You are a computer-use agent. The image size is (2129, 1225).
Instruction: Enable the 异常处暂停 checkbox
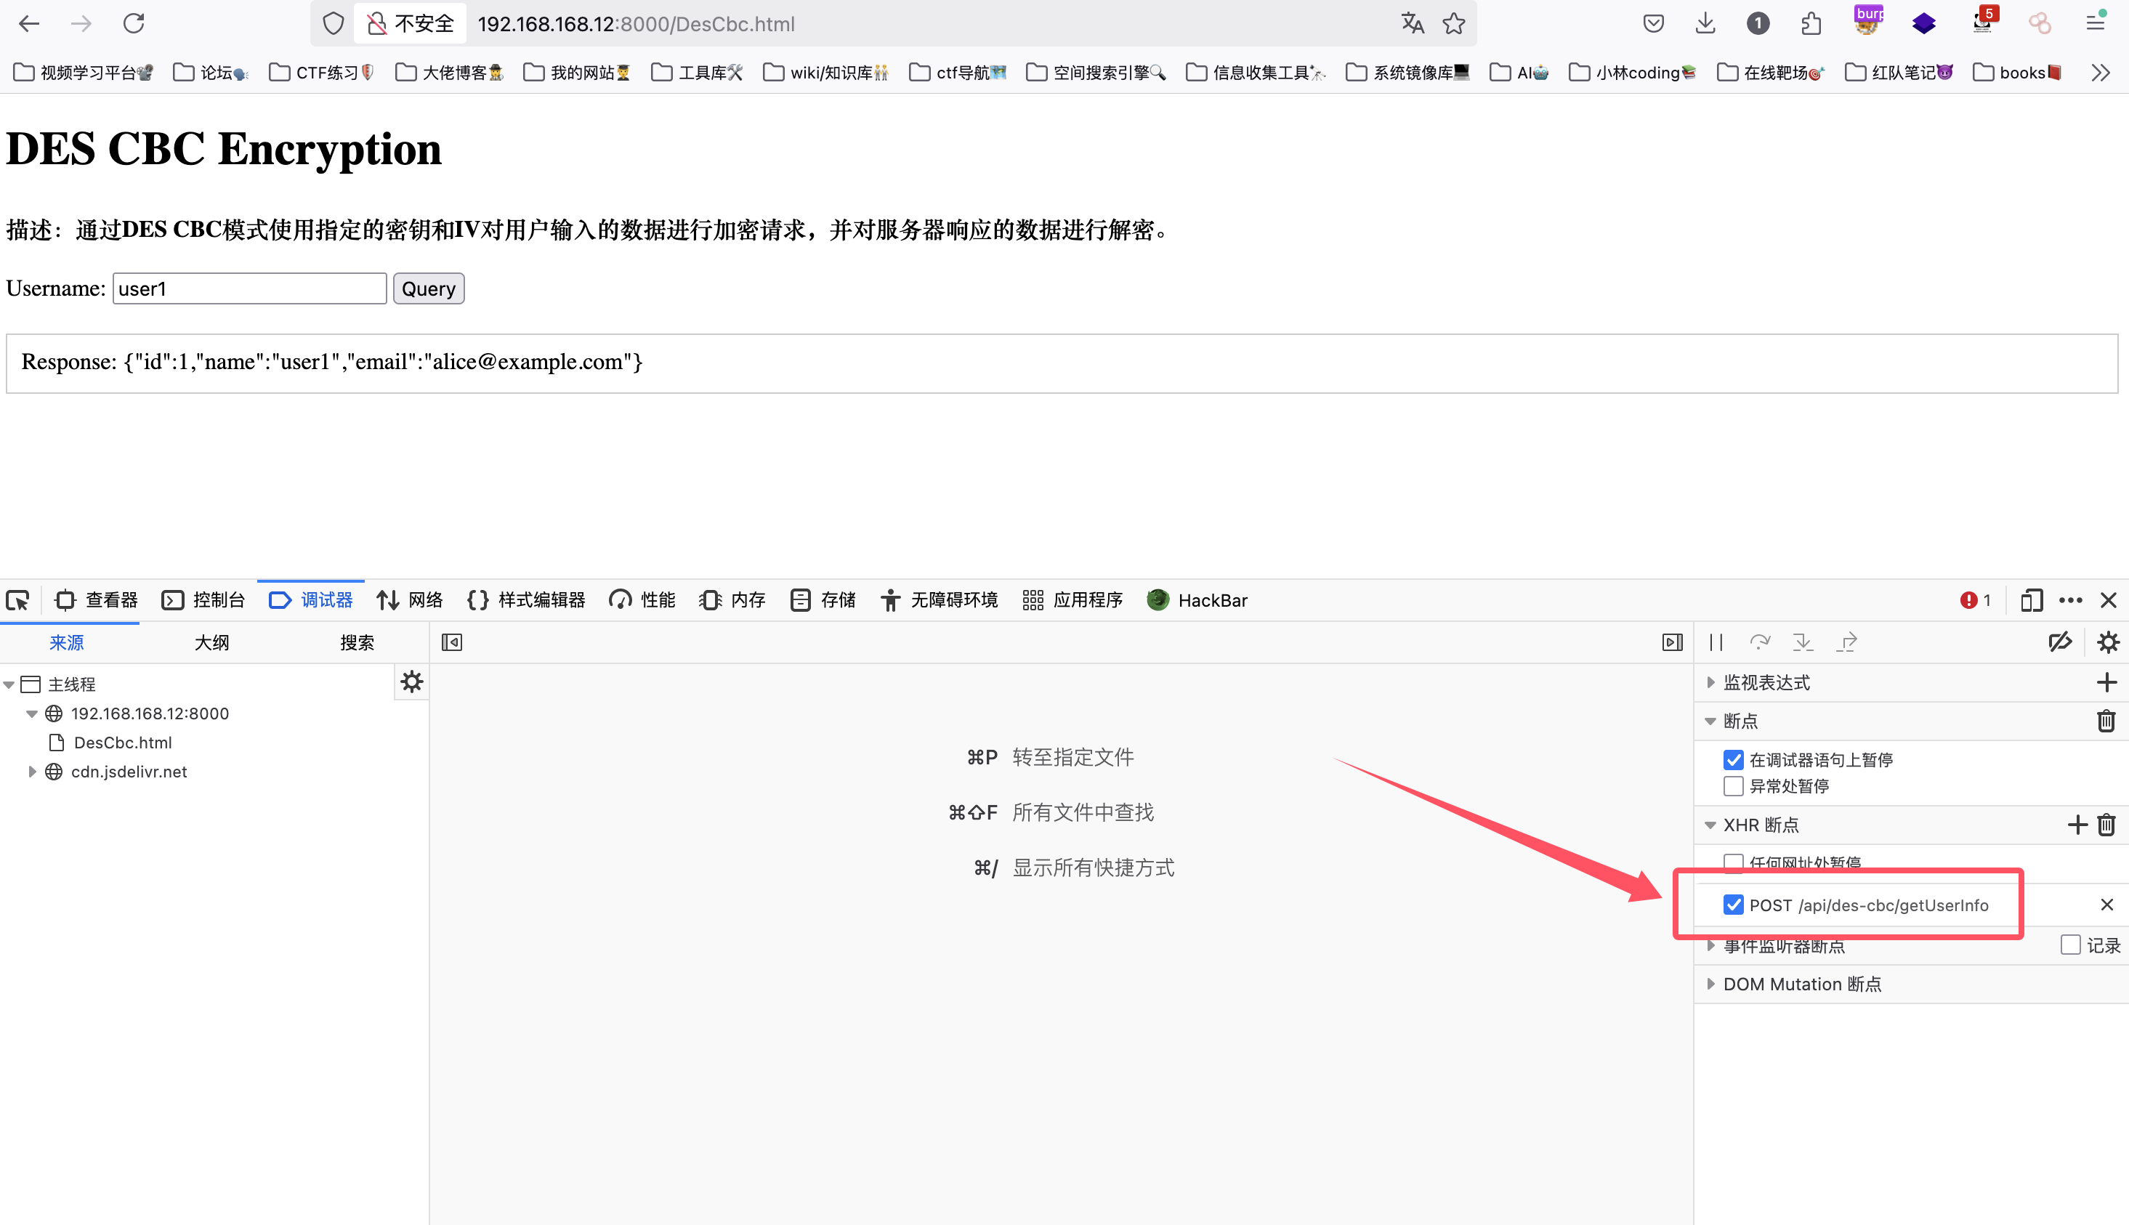(x=1733, y=786)
